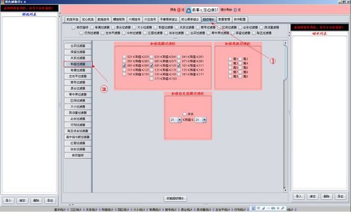Click 清空 under the right shrink-result list

(x=313, y=196)
